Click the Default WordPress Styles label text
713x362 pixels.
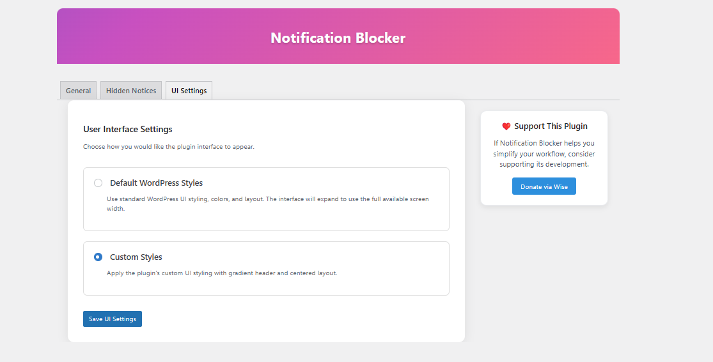[x=156, y=183]
